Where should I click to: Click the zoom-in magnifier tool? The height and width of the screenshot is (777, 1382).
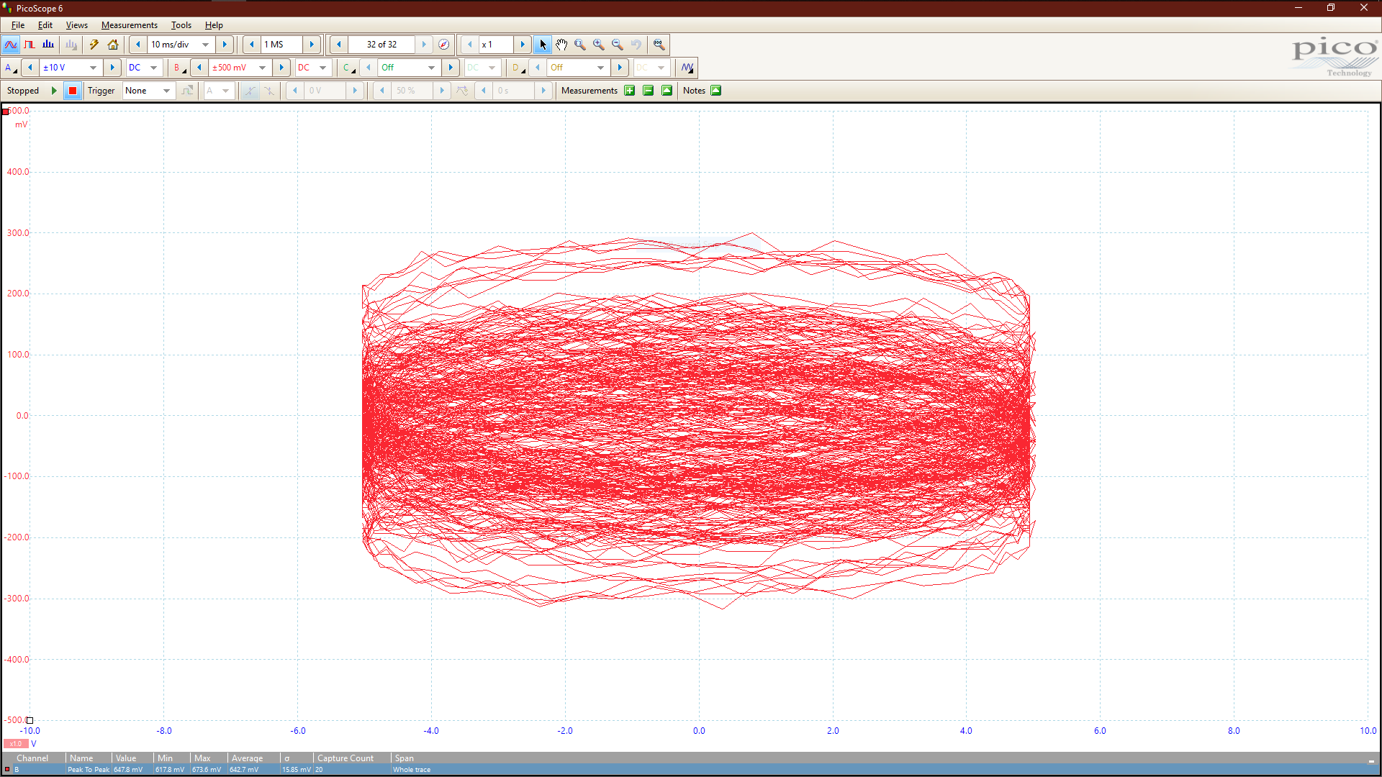pos(599,45)
